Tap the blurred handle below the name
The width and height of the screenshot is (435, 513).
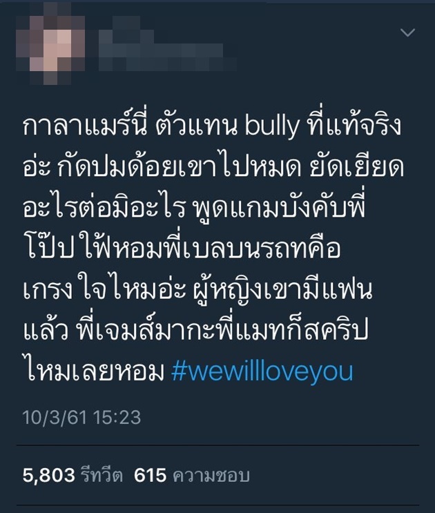click(x=168, y=59)
